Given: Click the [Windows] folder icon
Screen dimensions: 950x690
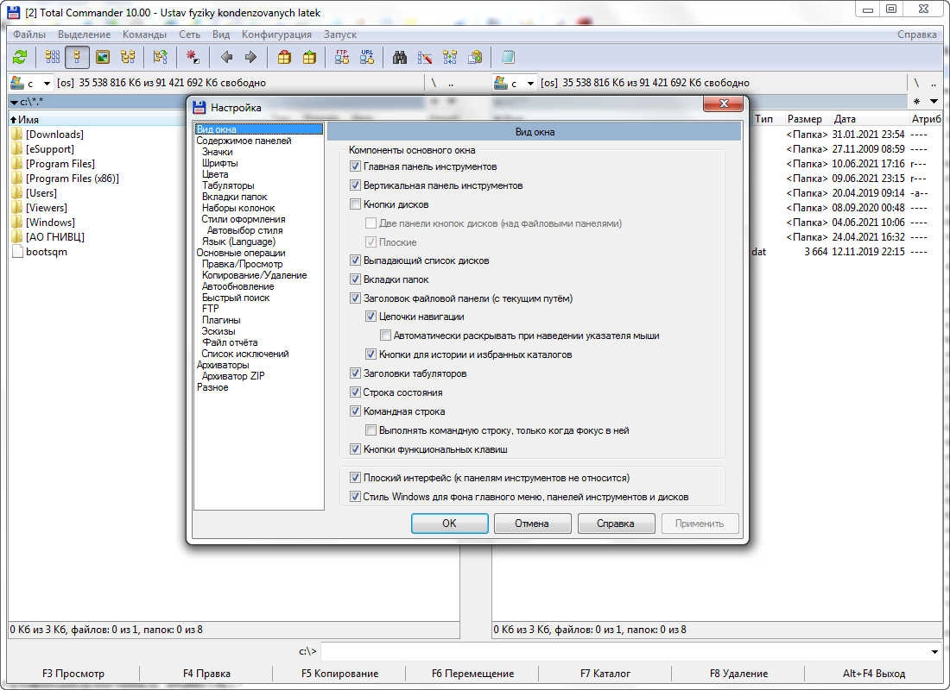Looking at the screenshot, I should click(x=17, y=223).
